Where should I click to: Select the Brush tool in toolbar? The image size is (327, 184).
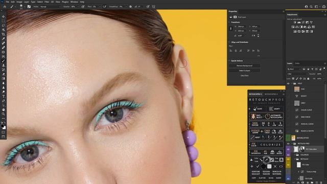[4, 61]
